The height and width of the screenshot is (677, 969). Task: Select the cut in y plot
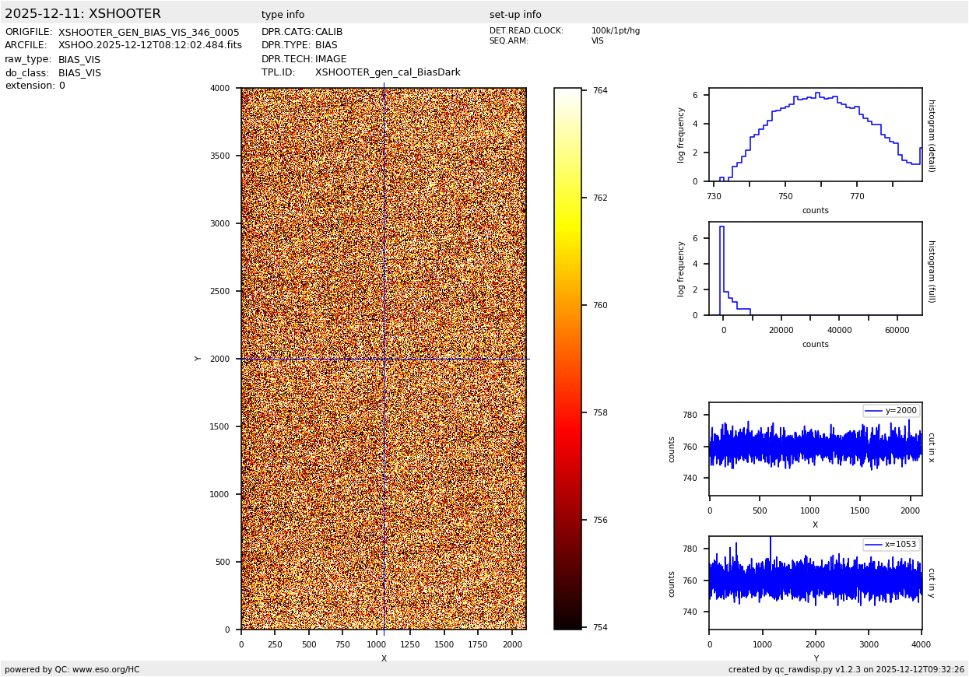[815, 583]
